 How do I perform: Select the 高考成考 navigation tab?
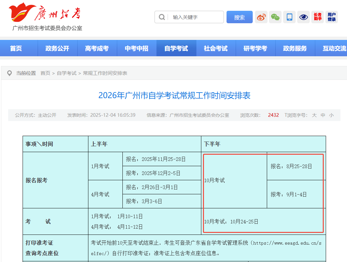pos(97,48)
